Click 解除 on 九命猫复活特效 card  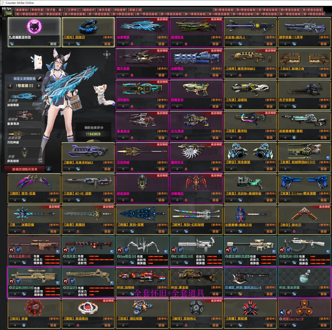53,44
